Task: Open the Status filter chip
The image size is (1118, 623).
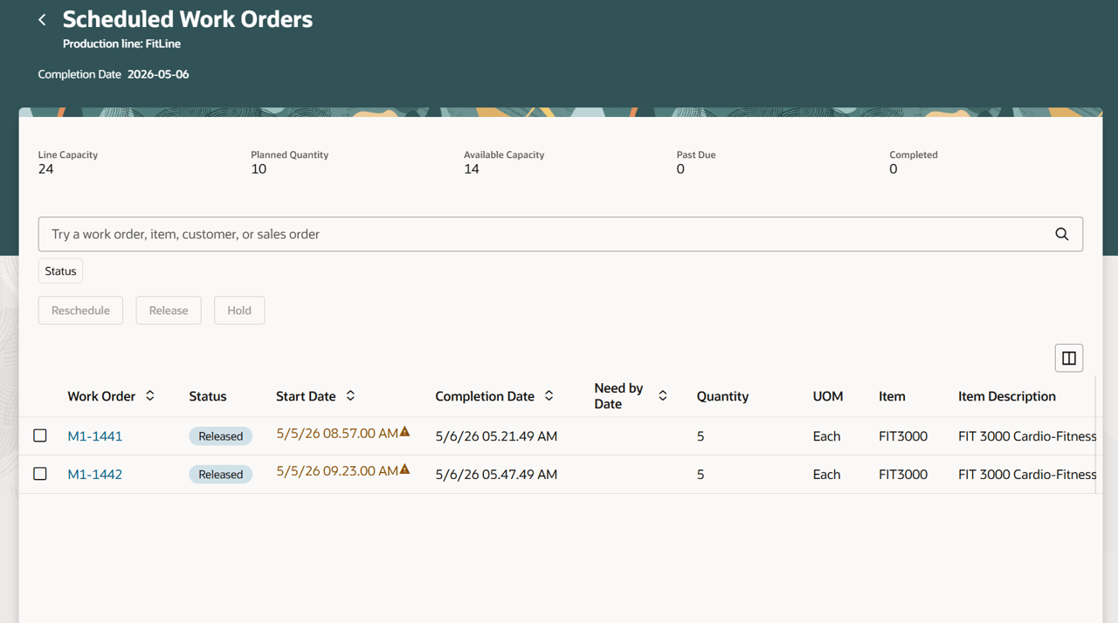Action: pos(60,271)
